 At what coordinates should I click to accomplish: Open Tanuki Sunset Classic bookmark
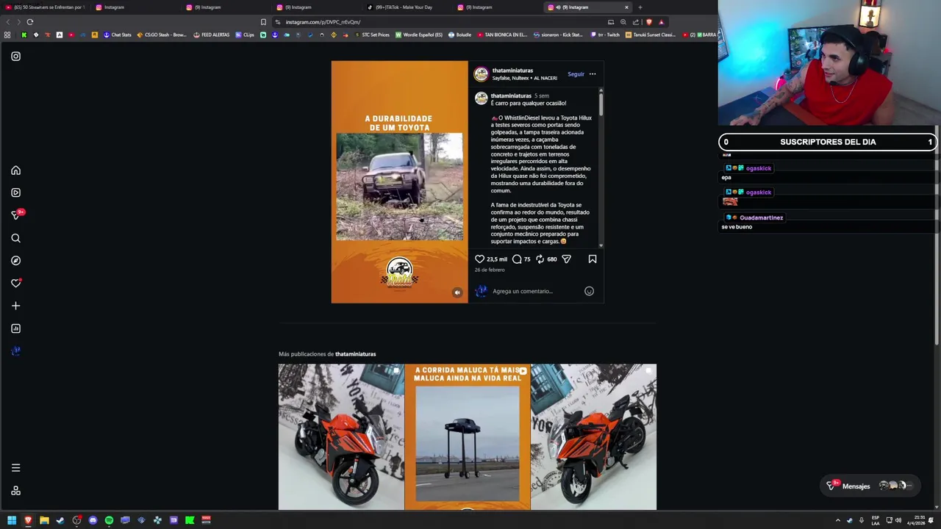click(650, 35)
